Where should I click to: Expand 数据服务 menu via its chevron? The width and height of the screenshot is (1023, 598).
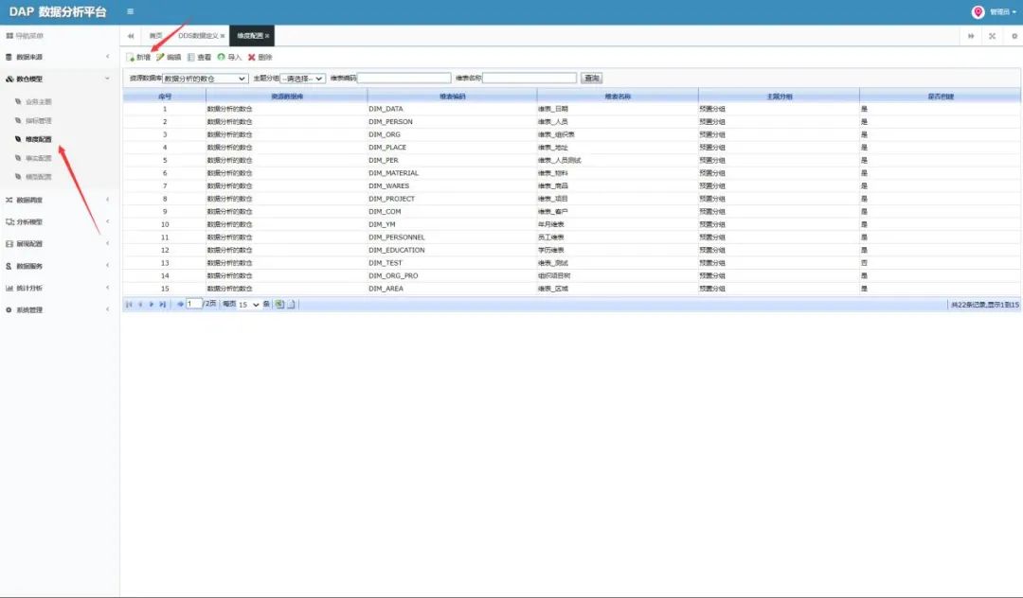point(108,266)
